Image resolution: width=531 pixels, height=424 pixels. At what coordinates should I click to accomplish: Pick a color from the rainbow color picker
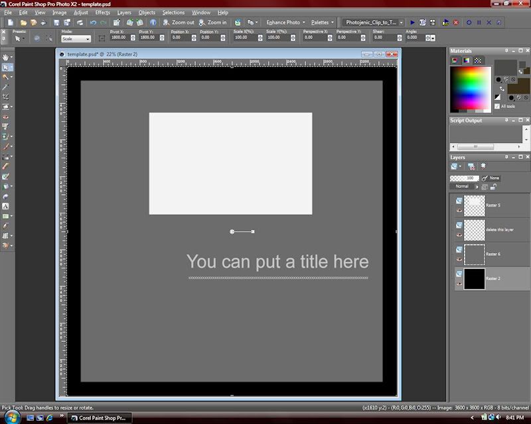coord(470,82)
